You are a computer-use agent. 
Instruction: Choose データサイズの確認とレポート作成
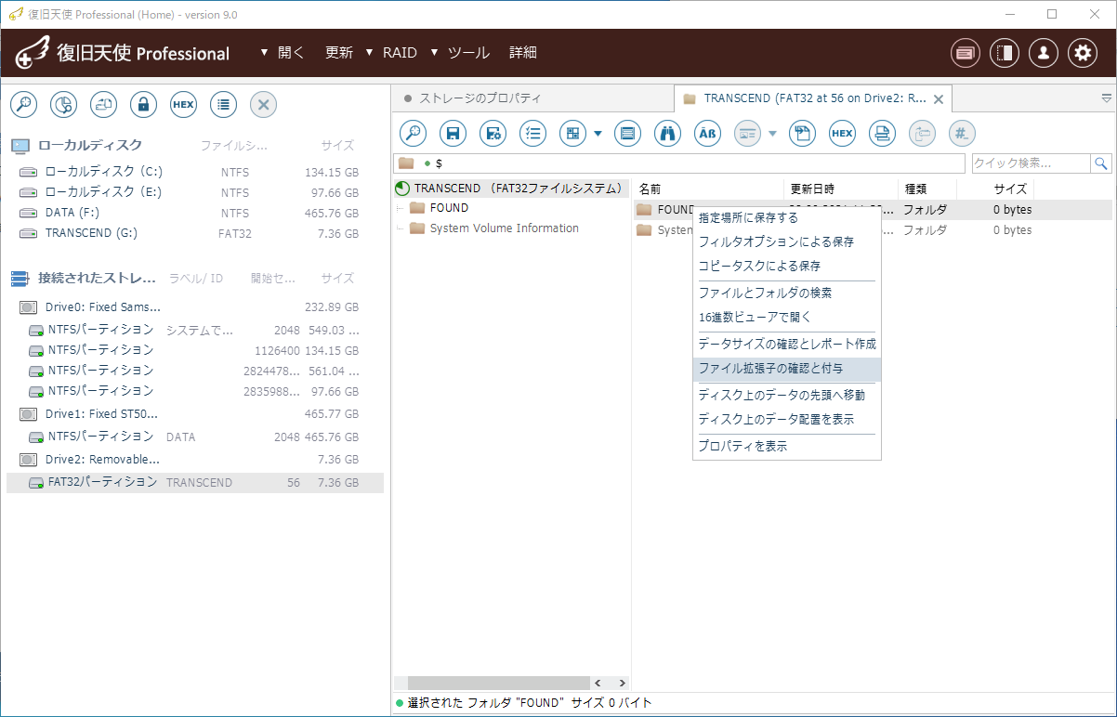coord(787,344)
